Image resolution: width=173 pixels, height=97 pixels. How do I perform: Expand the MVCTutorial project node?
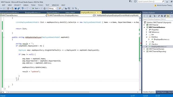[x=144, y=25]
